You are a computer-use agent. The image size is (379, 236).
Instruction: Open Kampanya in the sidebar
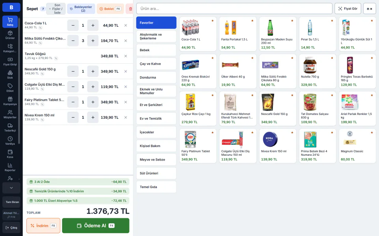click(x=10, y=101)
